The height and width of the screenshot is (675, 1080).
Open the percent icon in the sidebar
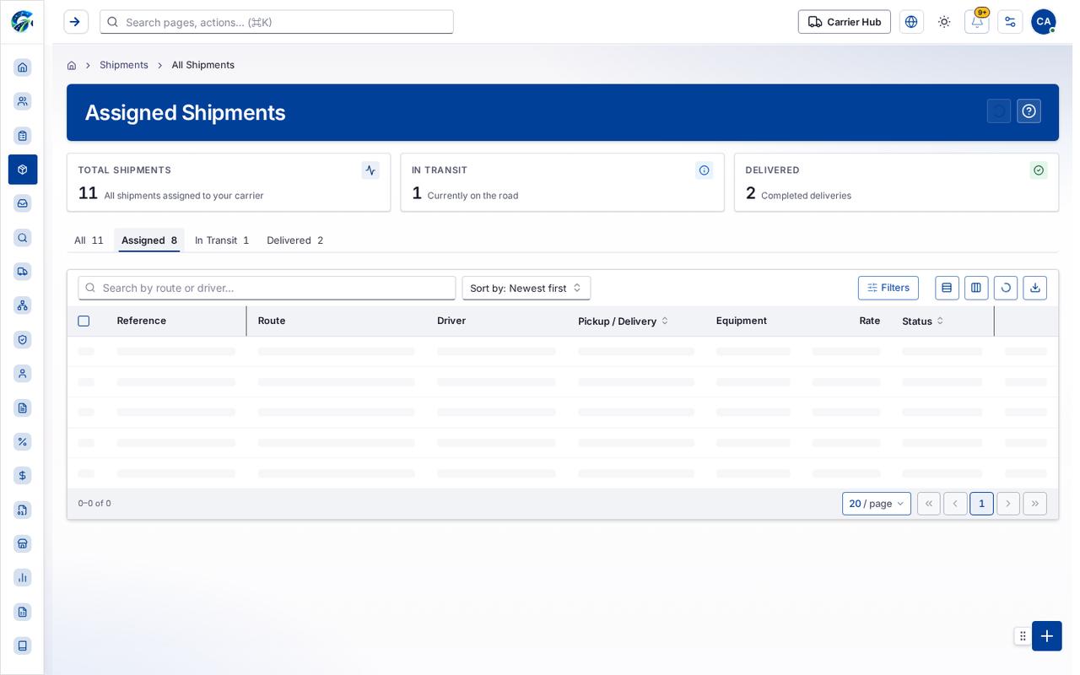pyautogui.click(x=23, y=441)
